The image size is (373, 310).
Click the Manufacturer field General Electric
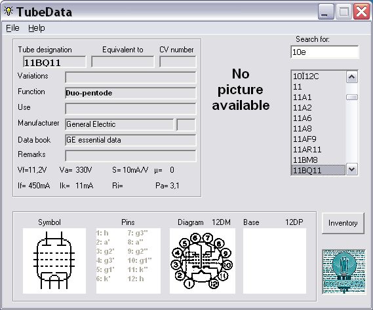click(x=119, y=124)
